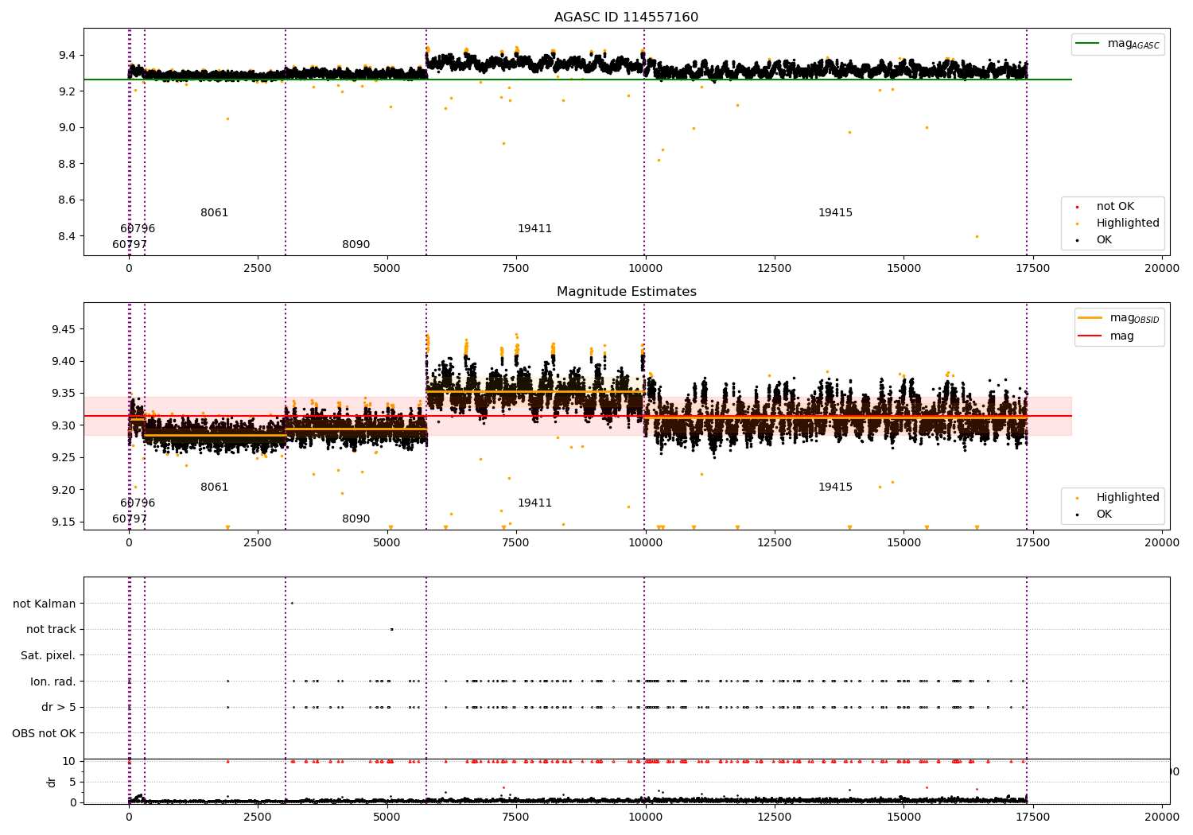The height and width of the screenshot is (835, 1193).
Task: Click the single data point on 'not Kalman' row
Action: [292, 603]
